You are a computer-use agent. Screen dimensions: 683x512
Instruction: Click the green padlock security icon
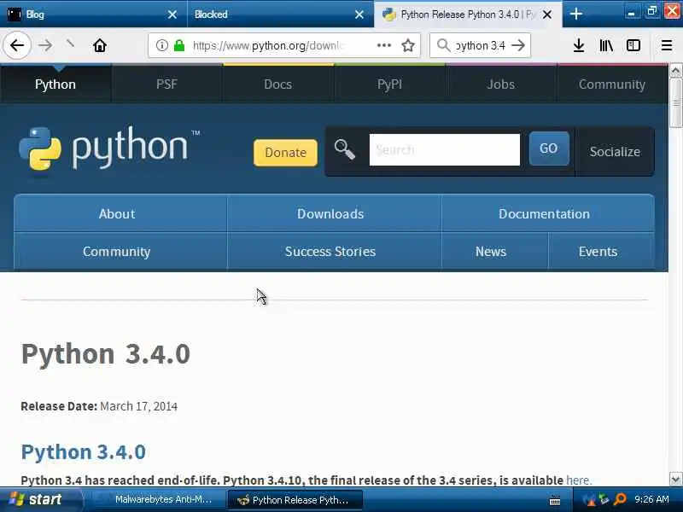[179, 45]
